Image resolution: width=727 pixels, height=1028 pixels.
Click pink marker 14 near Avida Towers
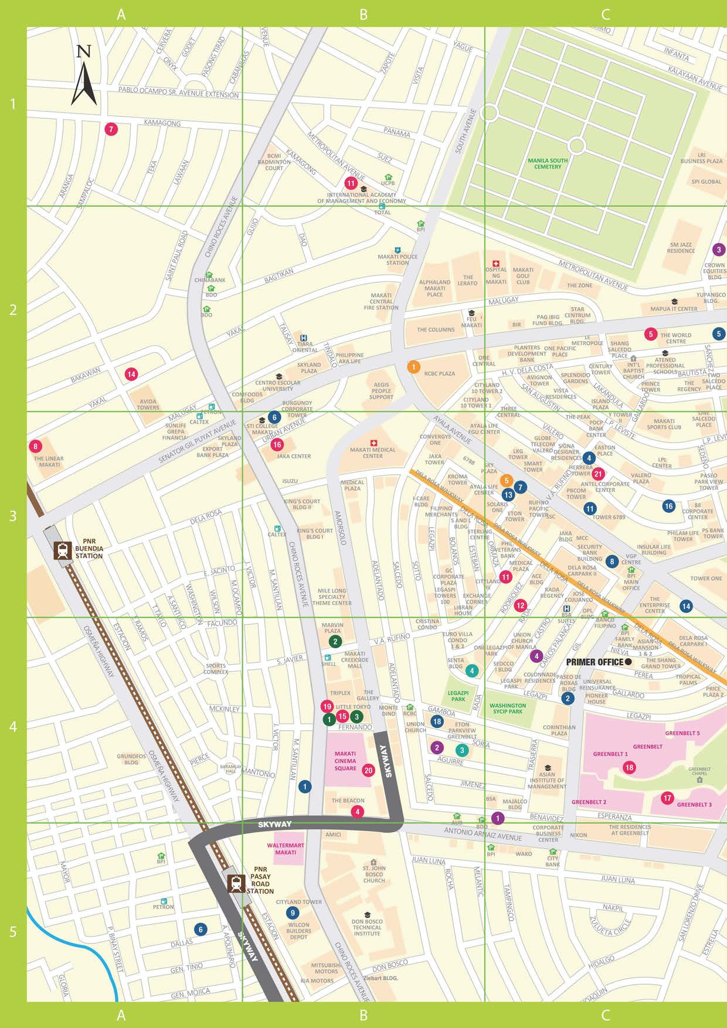[131, 374]
